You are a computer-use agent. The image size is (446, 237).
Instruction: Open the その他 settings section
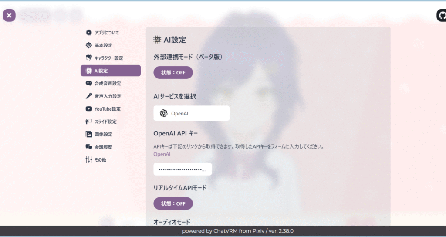click(x=100, y=160)
